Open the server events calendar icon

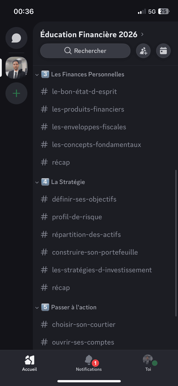click(x=163, y=51)
